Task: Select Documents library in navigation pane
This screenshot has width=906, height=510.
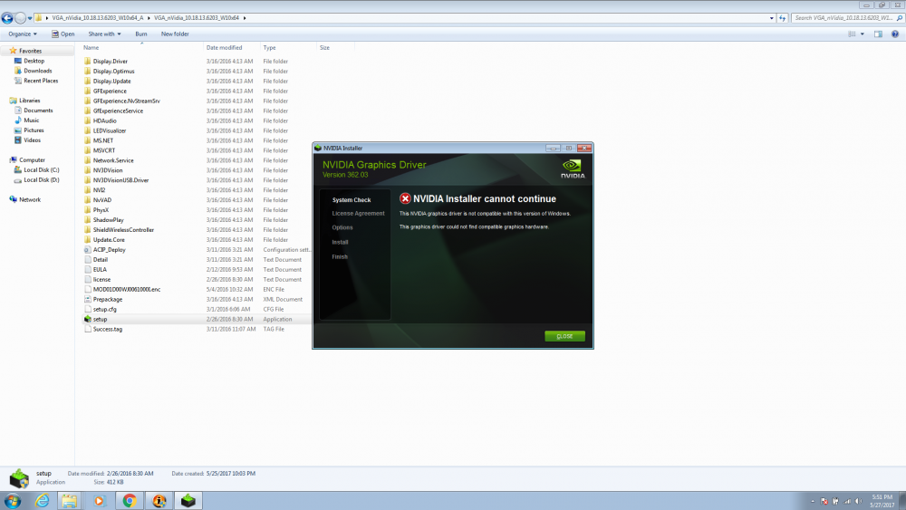Action: point(38,111)
